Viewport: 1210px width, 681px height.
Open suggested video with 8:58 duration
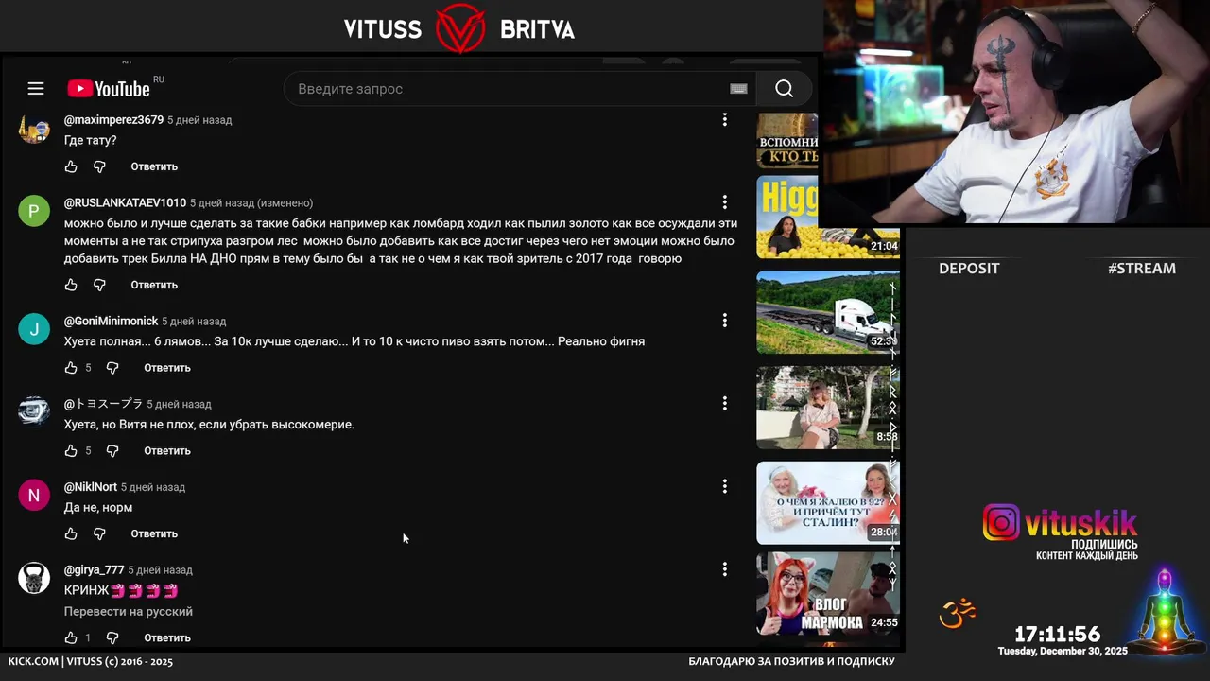click(x=827, y=408)
